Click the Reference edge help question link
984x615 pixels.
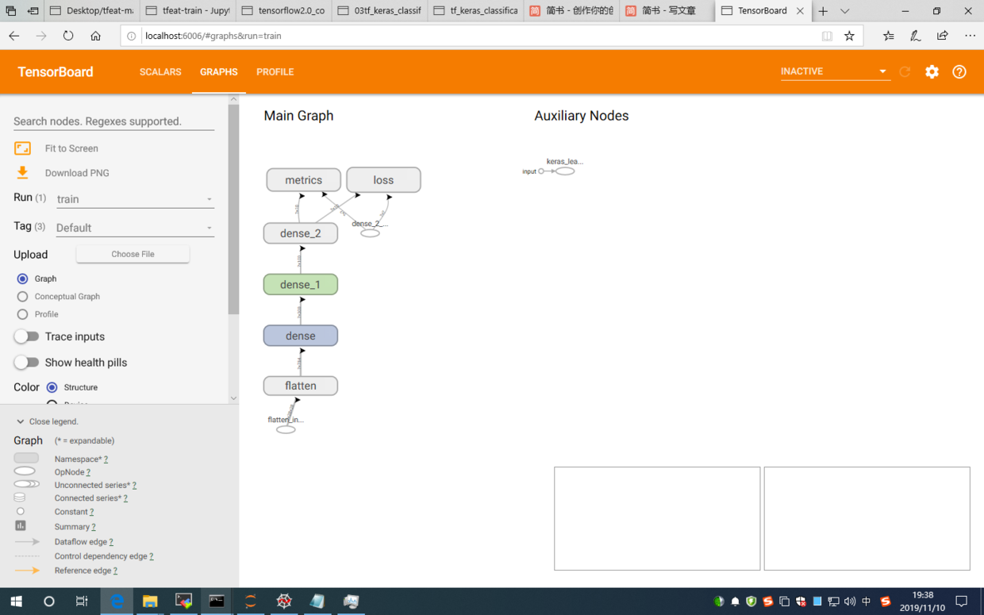pyautogui.click(x=115, y=571)
